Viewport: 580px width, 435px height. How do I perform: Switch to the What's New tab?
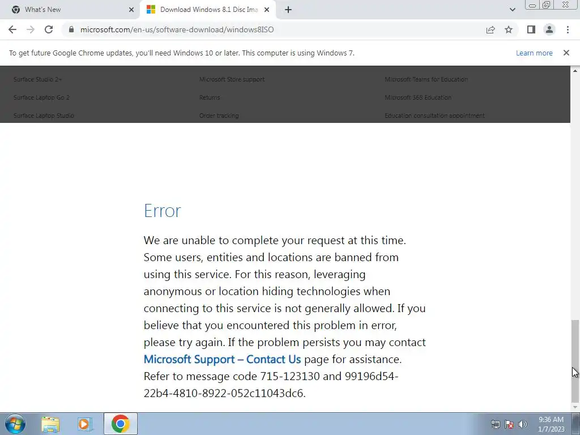tap(70, 10)
